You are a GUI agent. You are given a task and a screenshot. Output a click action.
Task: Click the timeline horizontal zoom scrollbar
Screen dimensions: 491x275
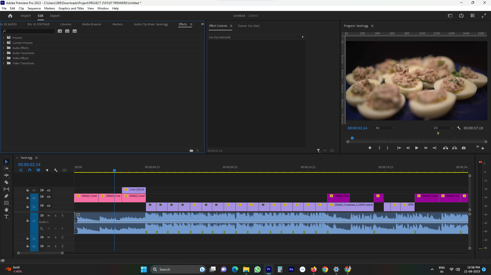[x=40, y=253]
